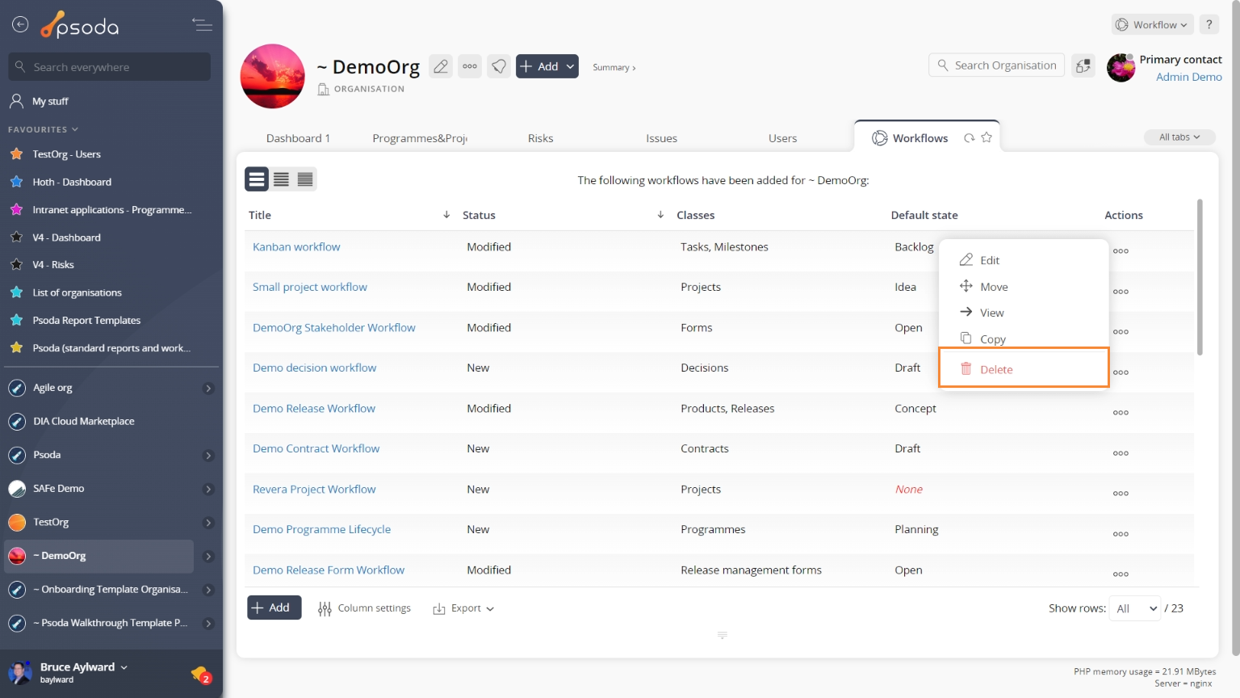The width and height of the screenshot is (1240, 698).
Task: Click the Add button below table
Action: point(274,608)
